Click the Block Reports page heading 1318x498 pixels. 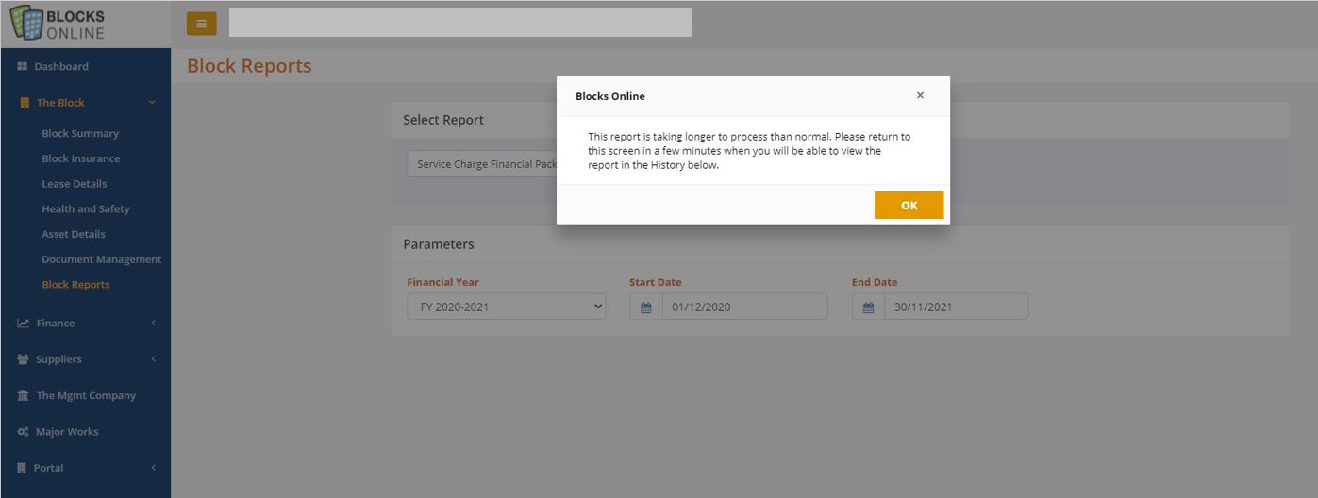(x=249, y=66)
